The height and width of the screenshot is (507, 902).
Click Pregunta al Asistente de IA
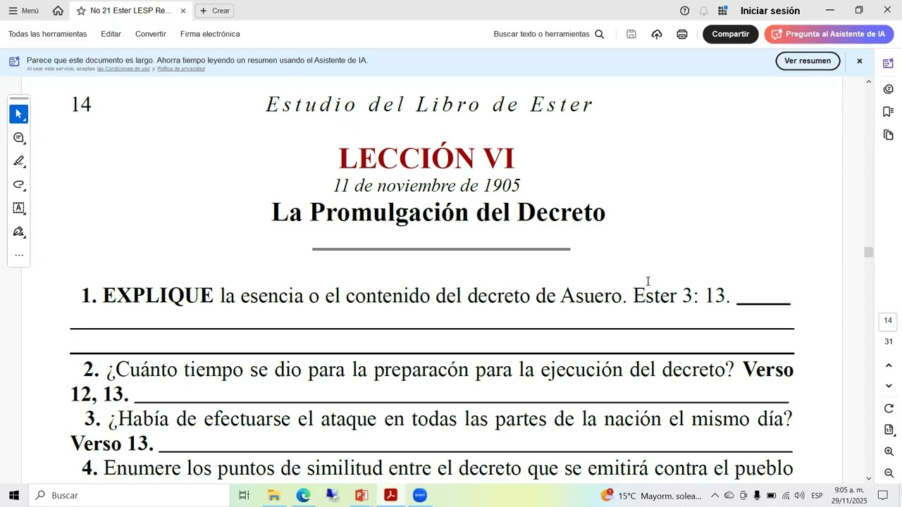[829, 34]
